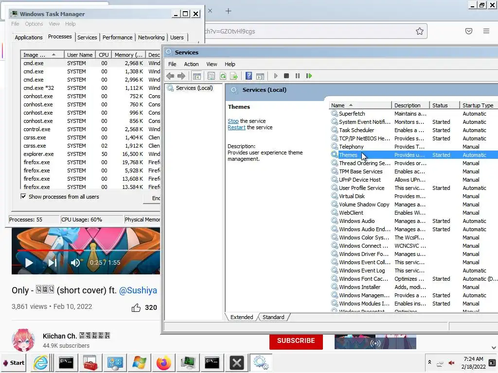Click the taskbar clock 7:24 AM
Screen dimensions: 498x373
click(473, 359)
